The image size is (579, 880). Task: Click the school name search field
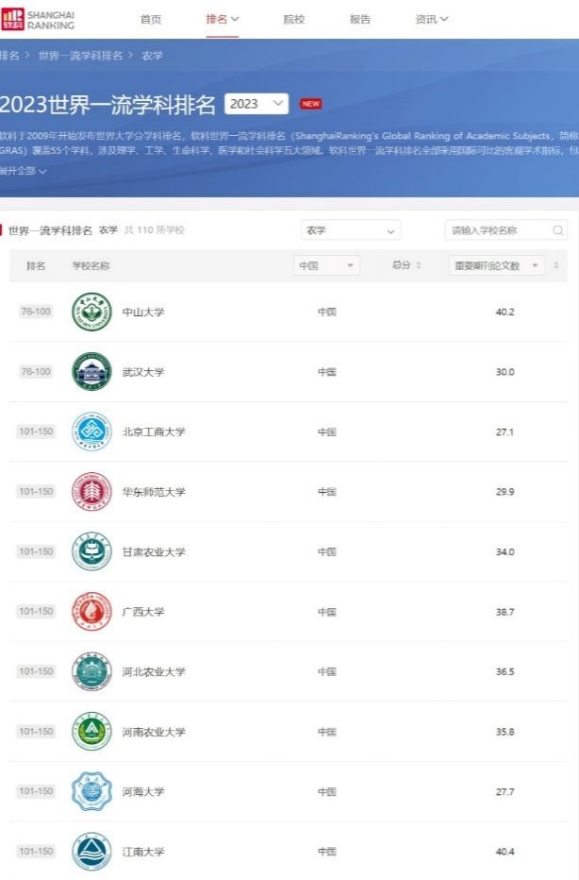pos(498,230)
